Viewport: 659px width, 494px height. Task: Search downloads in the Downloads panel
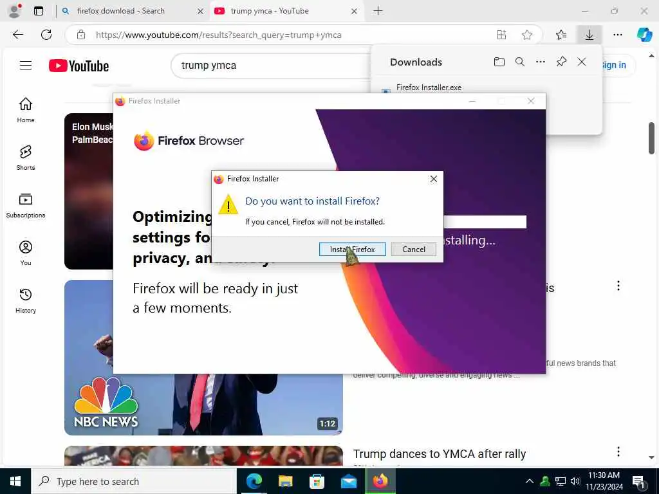point(520,62)
